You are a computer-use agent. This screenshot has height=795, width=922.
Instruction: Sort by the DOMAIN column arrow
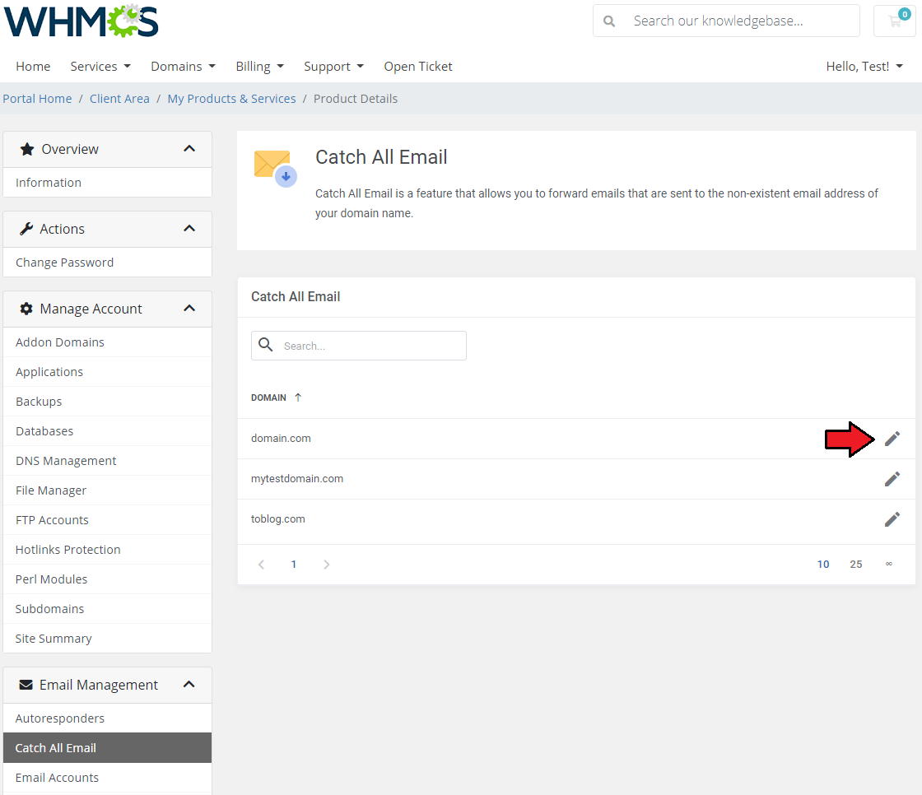pyautogui.click(x=298, y=397)
